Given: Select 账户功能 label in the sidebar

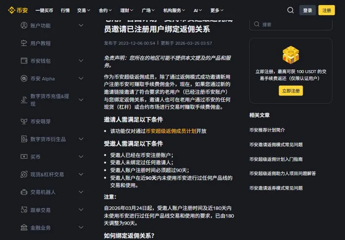Looking at the screenshot, I should pyautogui.click(x=41, y=26).
